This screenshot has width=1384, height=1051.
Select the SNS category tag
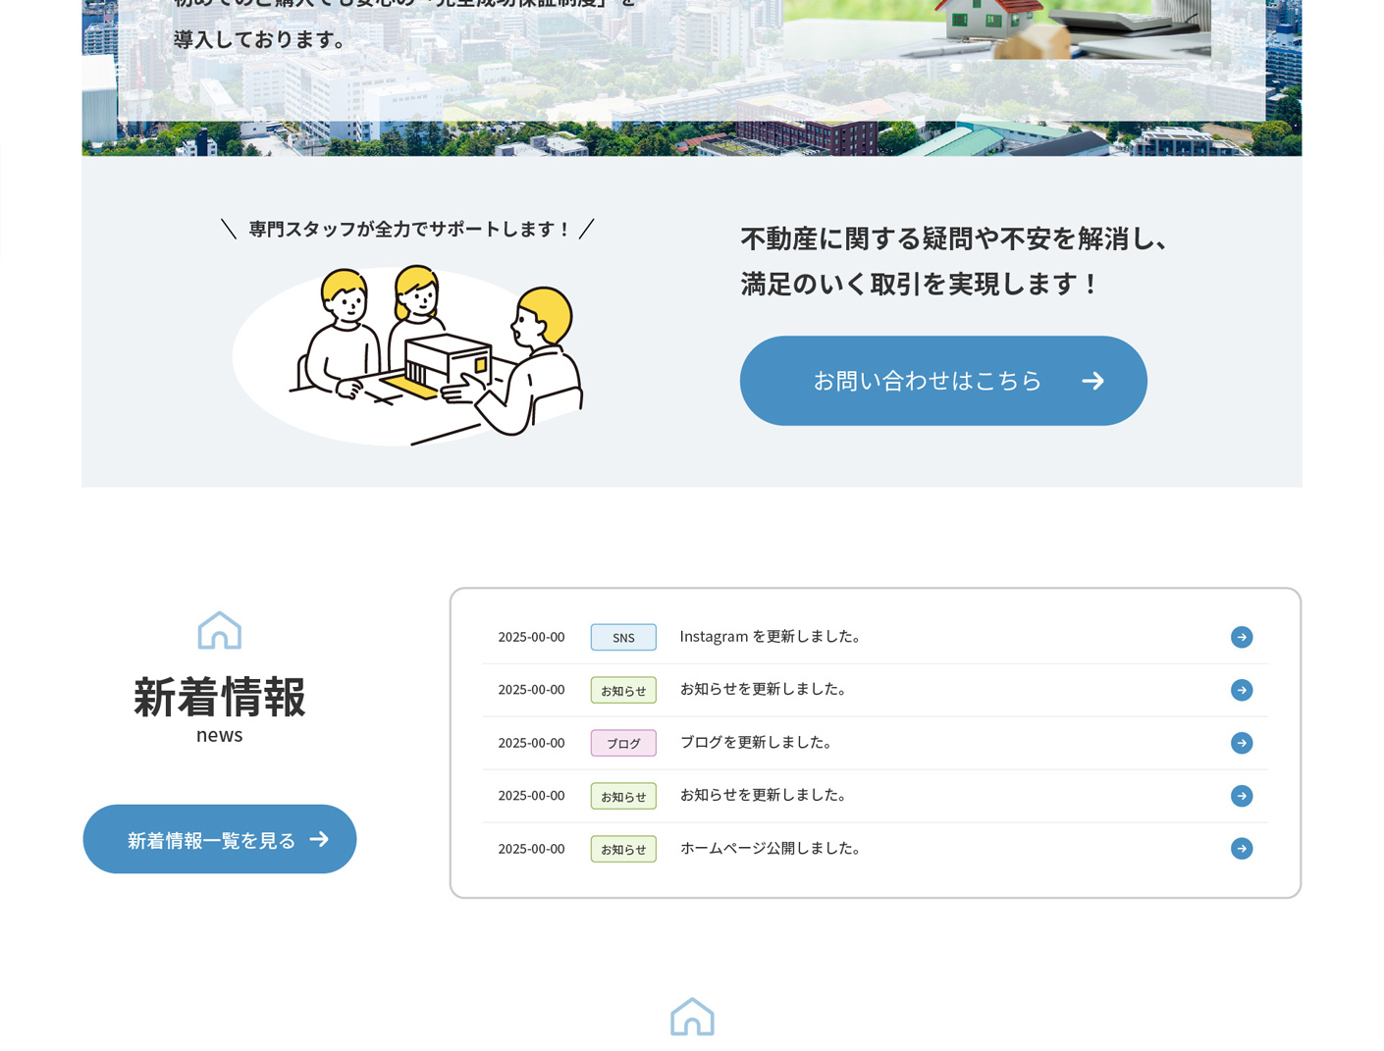pos(622,636)
